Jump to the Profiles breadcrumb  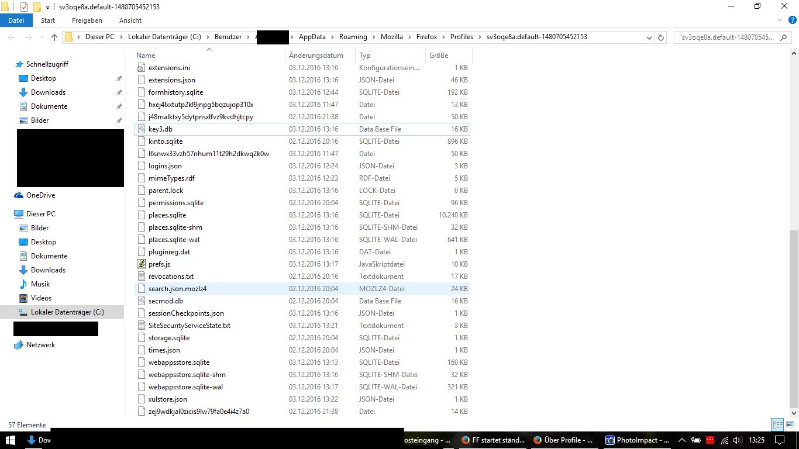462,37
